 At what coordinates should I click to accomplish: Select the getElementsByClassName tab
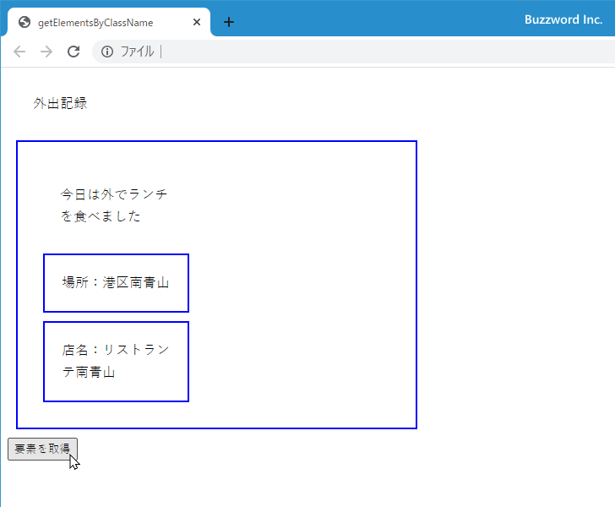(109, 22)
